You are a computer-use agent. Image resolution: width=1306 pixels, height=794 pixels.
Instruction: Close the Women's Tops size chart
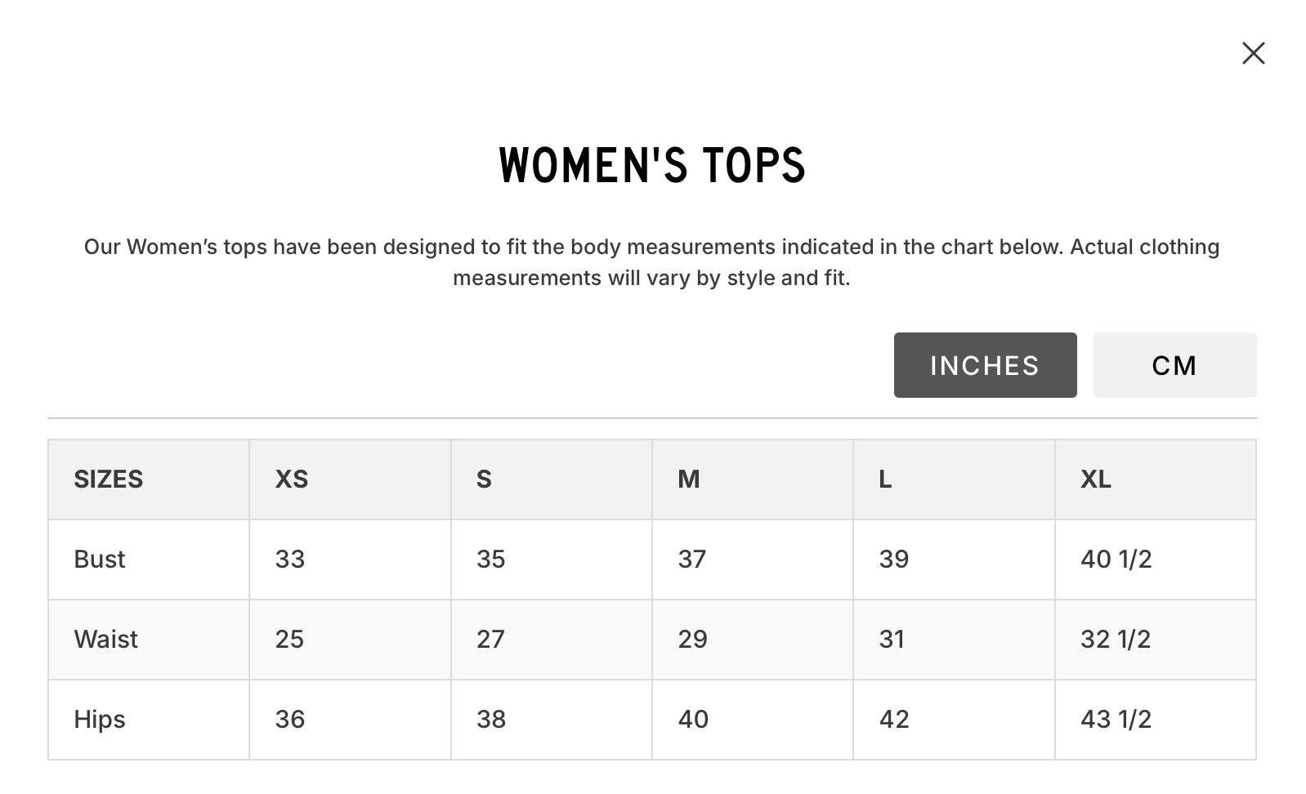(1253, 54)
